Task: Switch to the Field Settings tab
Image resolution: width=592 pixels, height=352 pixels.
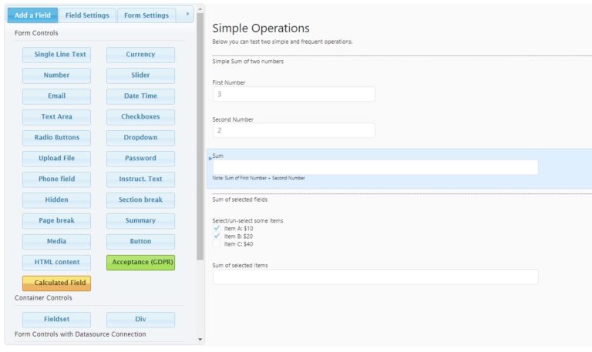Action: (87, 15)
